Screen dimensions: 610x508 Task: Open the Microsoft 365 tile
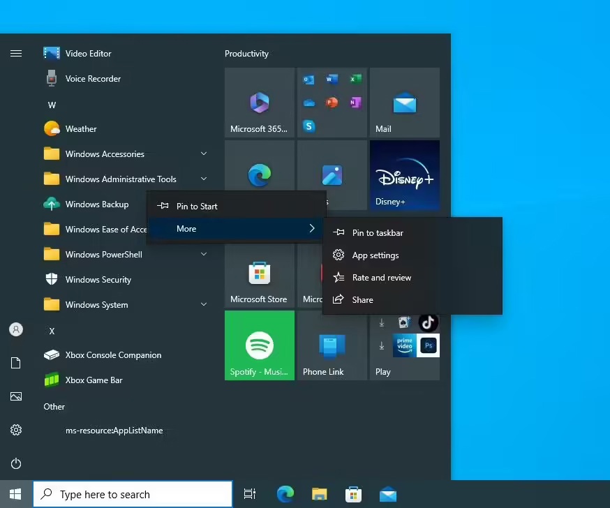tap(259, 103)
